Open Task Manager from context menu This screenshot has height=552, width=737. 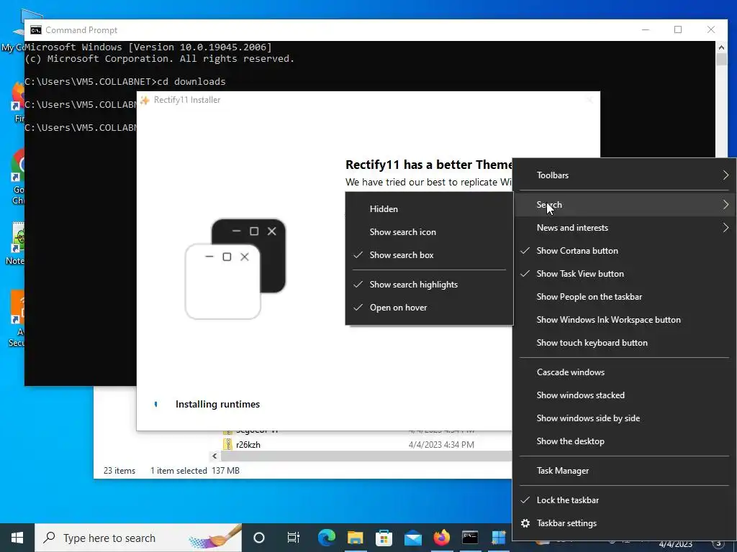(625, 471)
